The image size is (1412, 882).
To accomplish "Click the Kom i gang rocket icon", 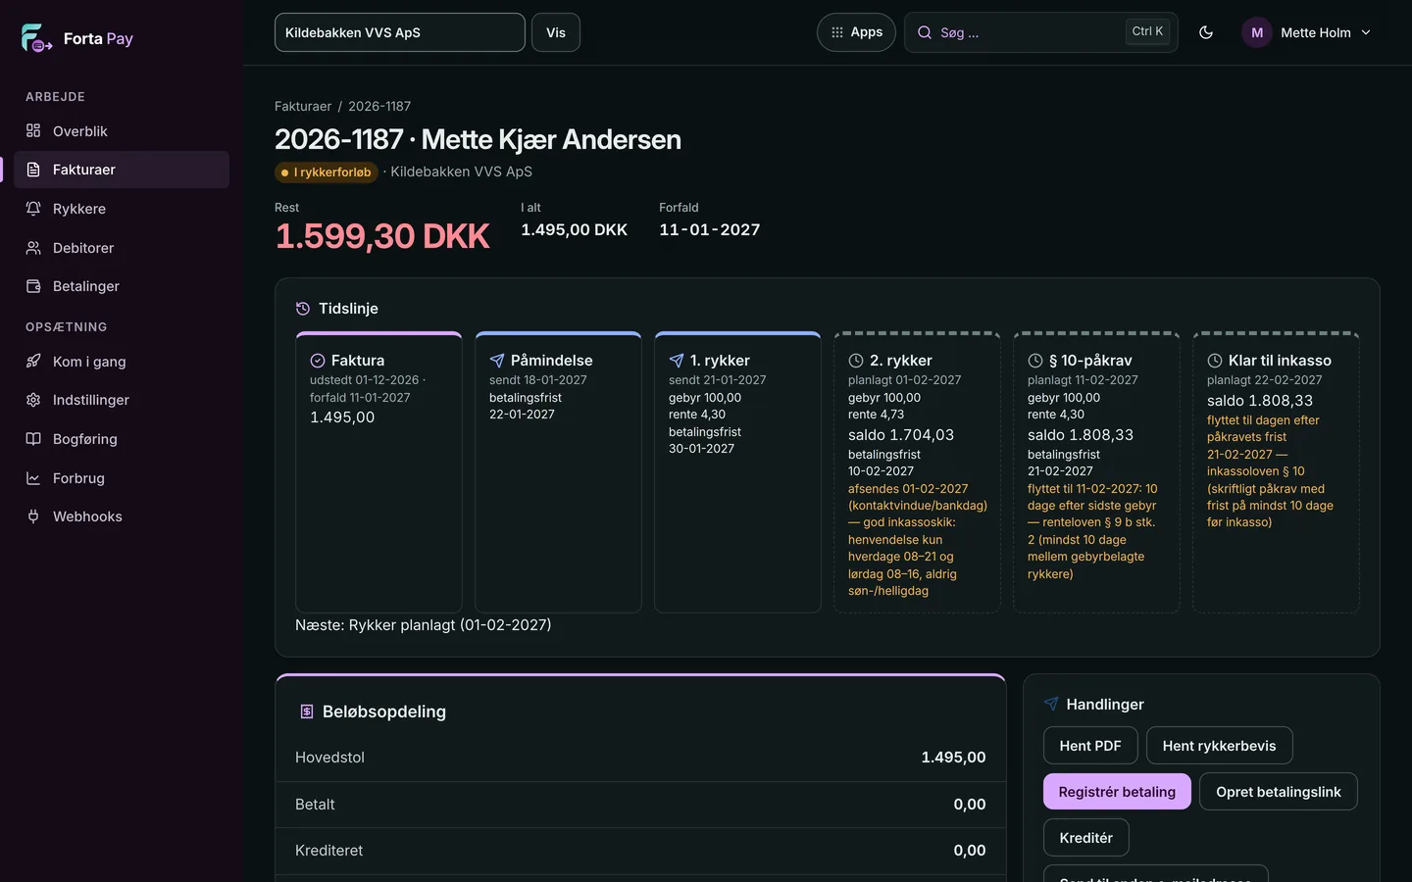I will pyautogui.click(x=33, y=362).
